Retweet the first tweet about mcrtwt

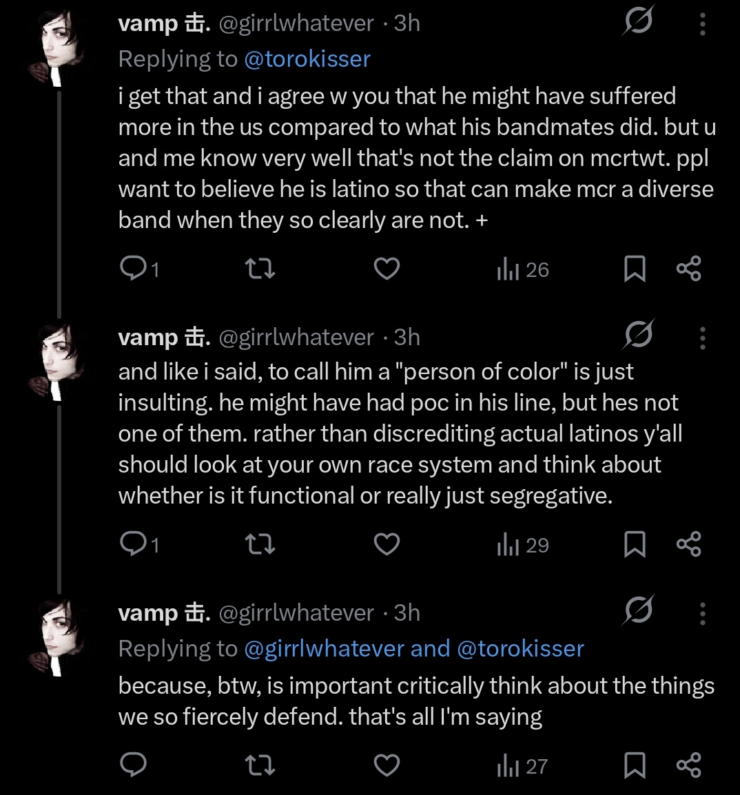pyautogui.click(x=260, y=269)
